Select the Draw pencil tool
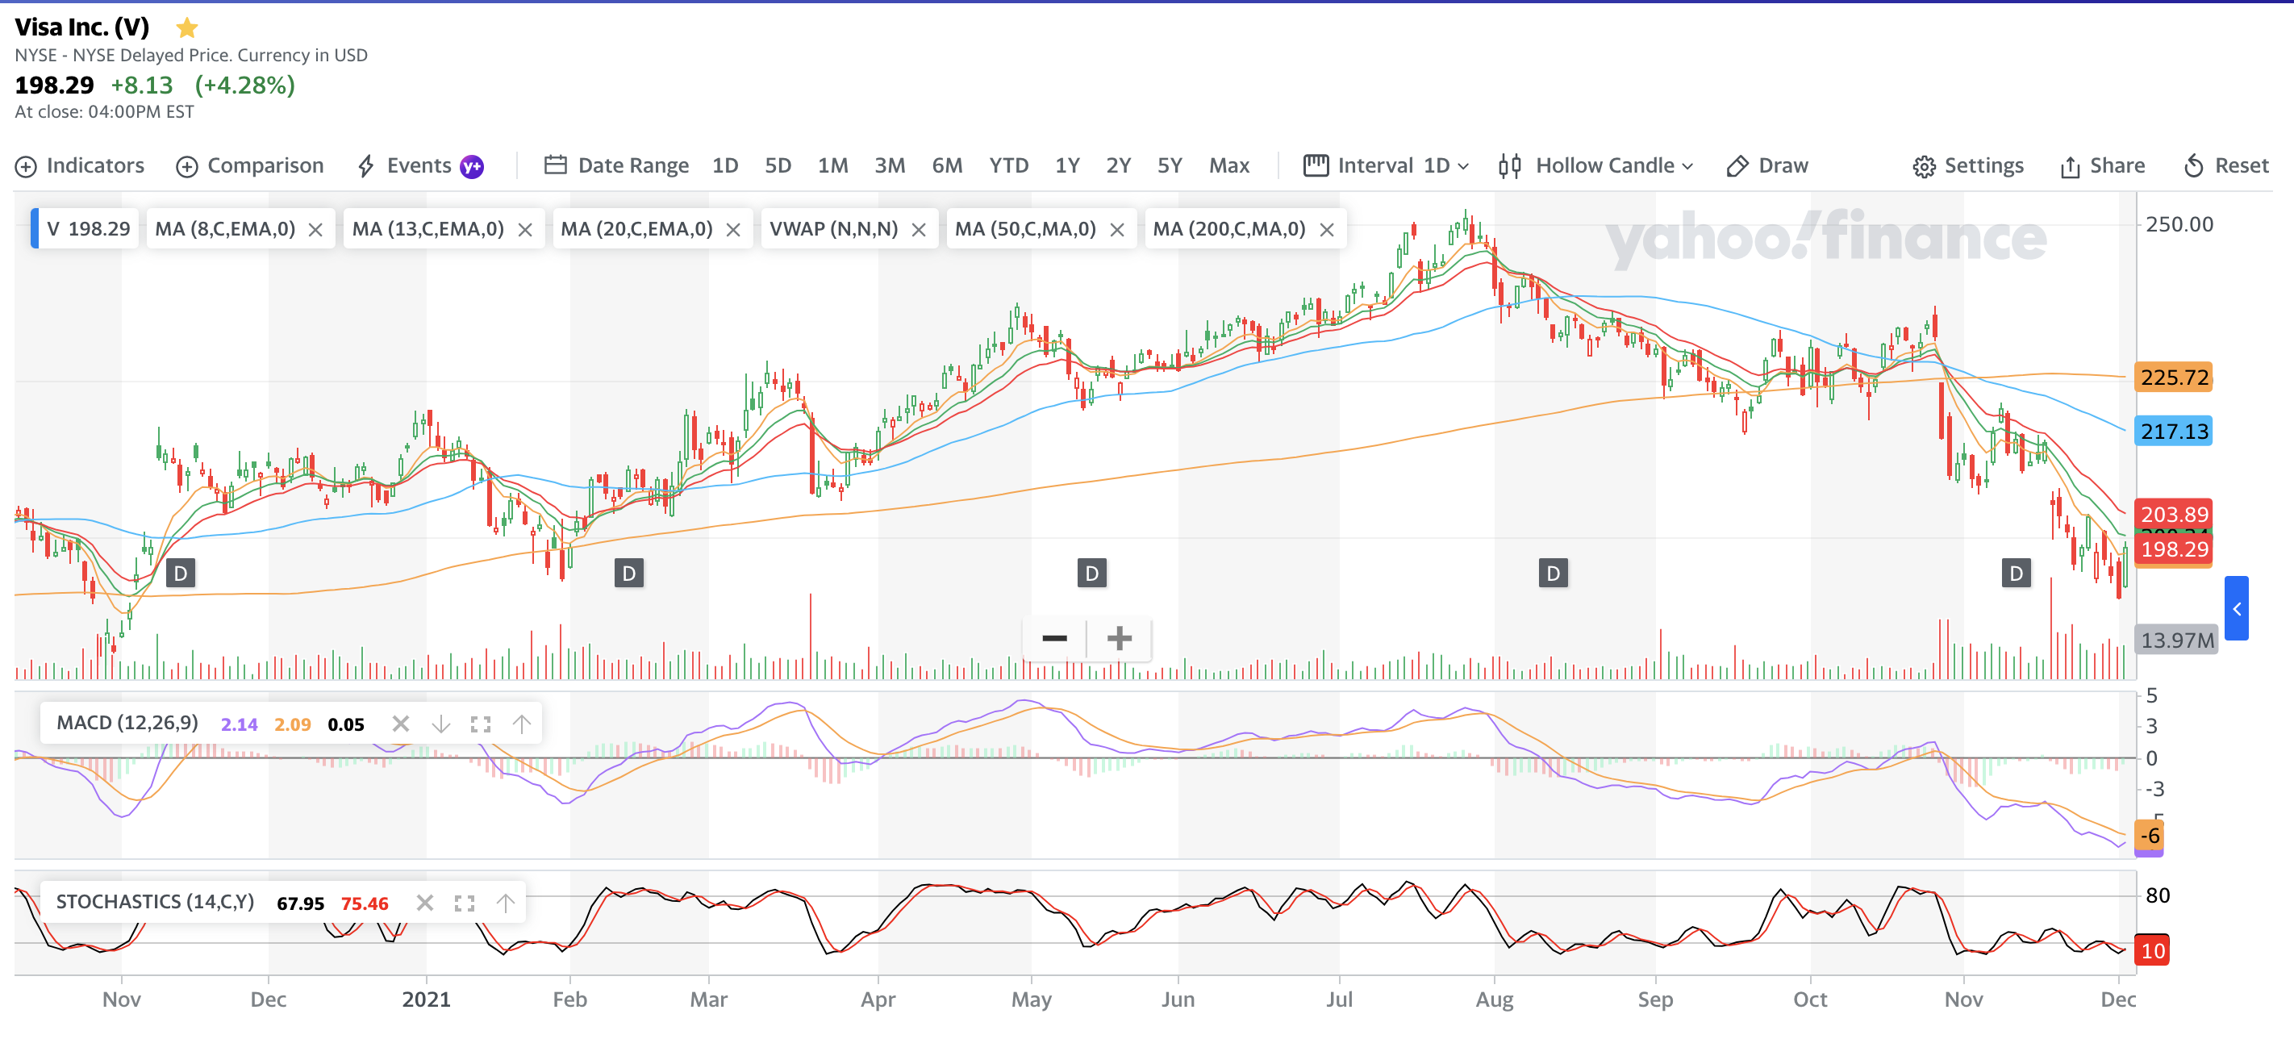The image size is (2294, 1039). [1766, 165]
